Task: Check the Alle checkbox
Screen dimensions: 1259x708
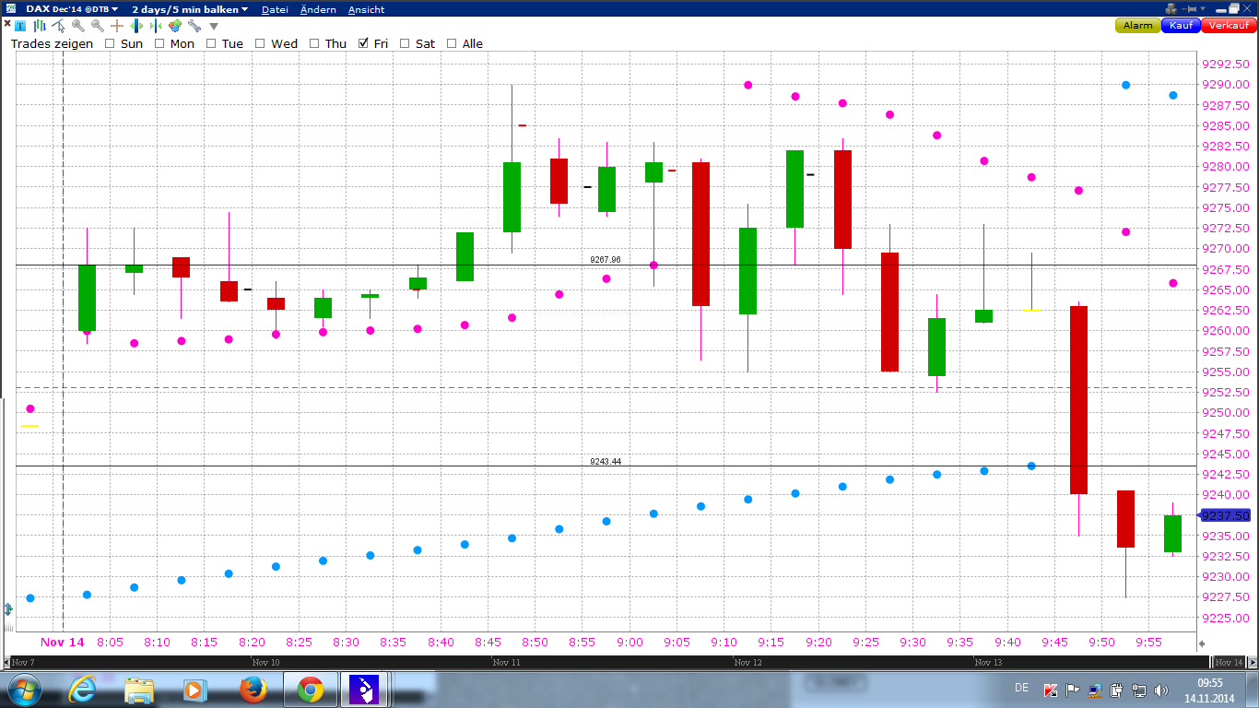Action: pyautogui.click(x=451, y=43)
